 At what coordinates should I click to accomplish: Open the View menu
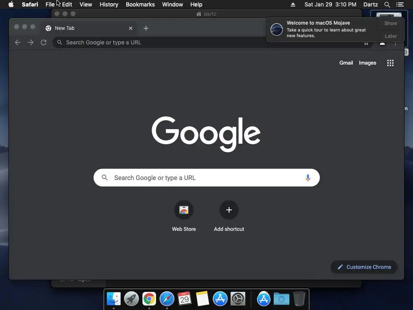pos(86,4)
